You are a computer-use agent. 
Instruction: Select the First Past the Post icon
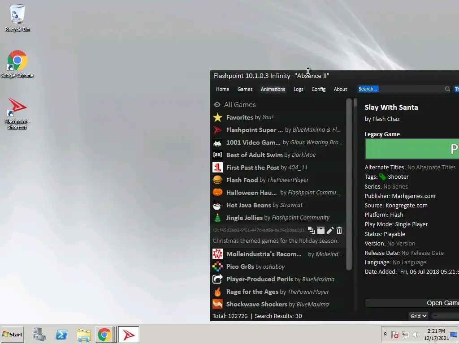click(217, 168)
